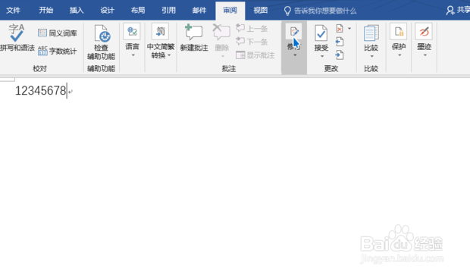470x275 pixels.
Task: Expand the Track Changes (修订) dropdown arrow
Action: 295,55
